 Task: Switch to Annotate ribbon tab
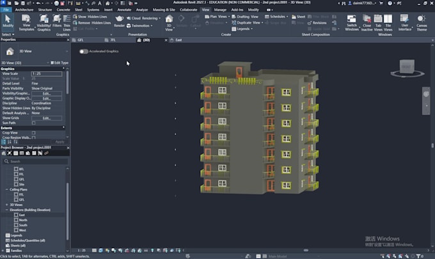124,10
